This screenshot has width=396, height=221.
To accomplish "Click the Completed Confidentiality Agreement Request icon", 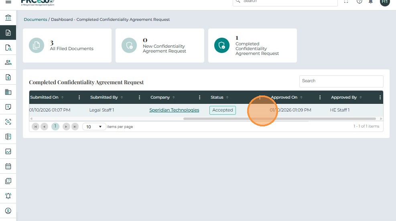I will click(222, 45).
